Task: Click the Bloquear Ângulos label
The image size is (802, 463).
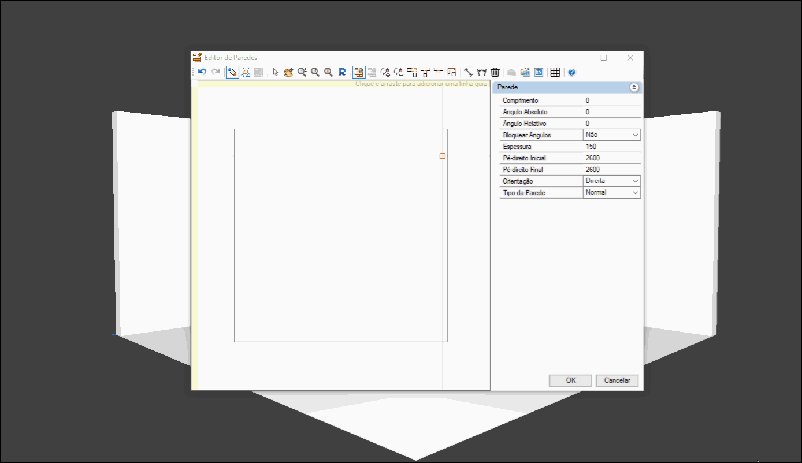Action: pyautogui.click(x=527, y=135)
